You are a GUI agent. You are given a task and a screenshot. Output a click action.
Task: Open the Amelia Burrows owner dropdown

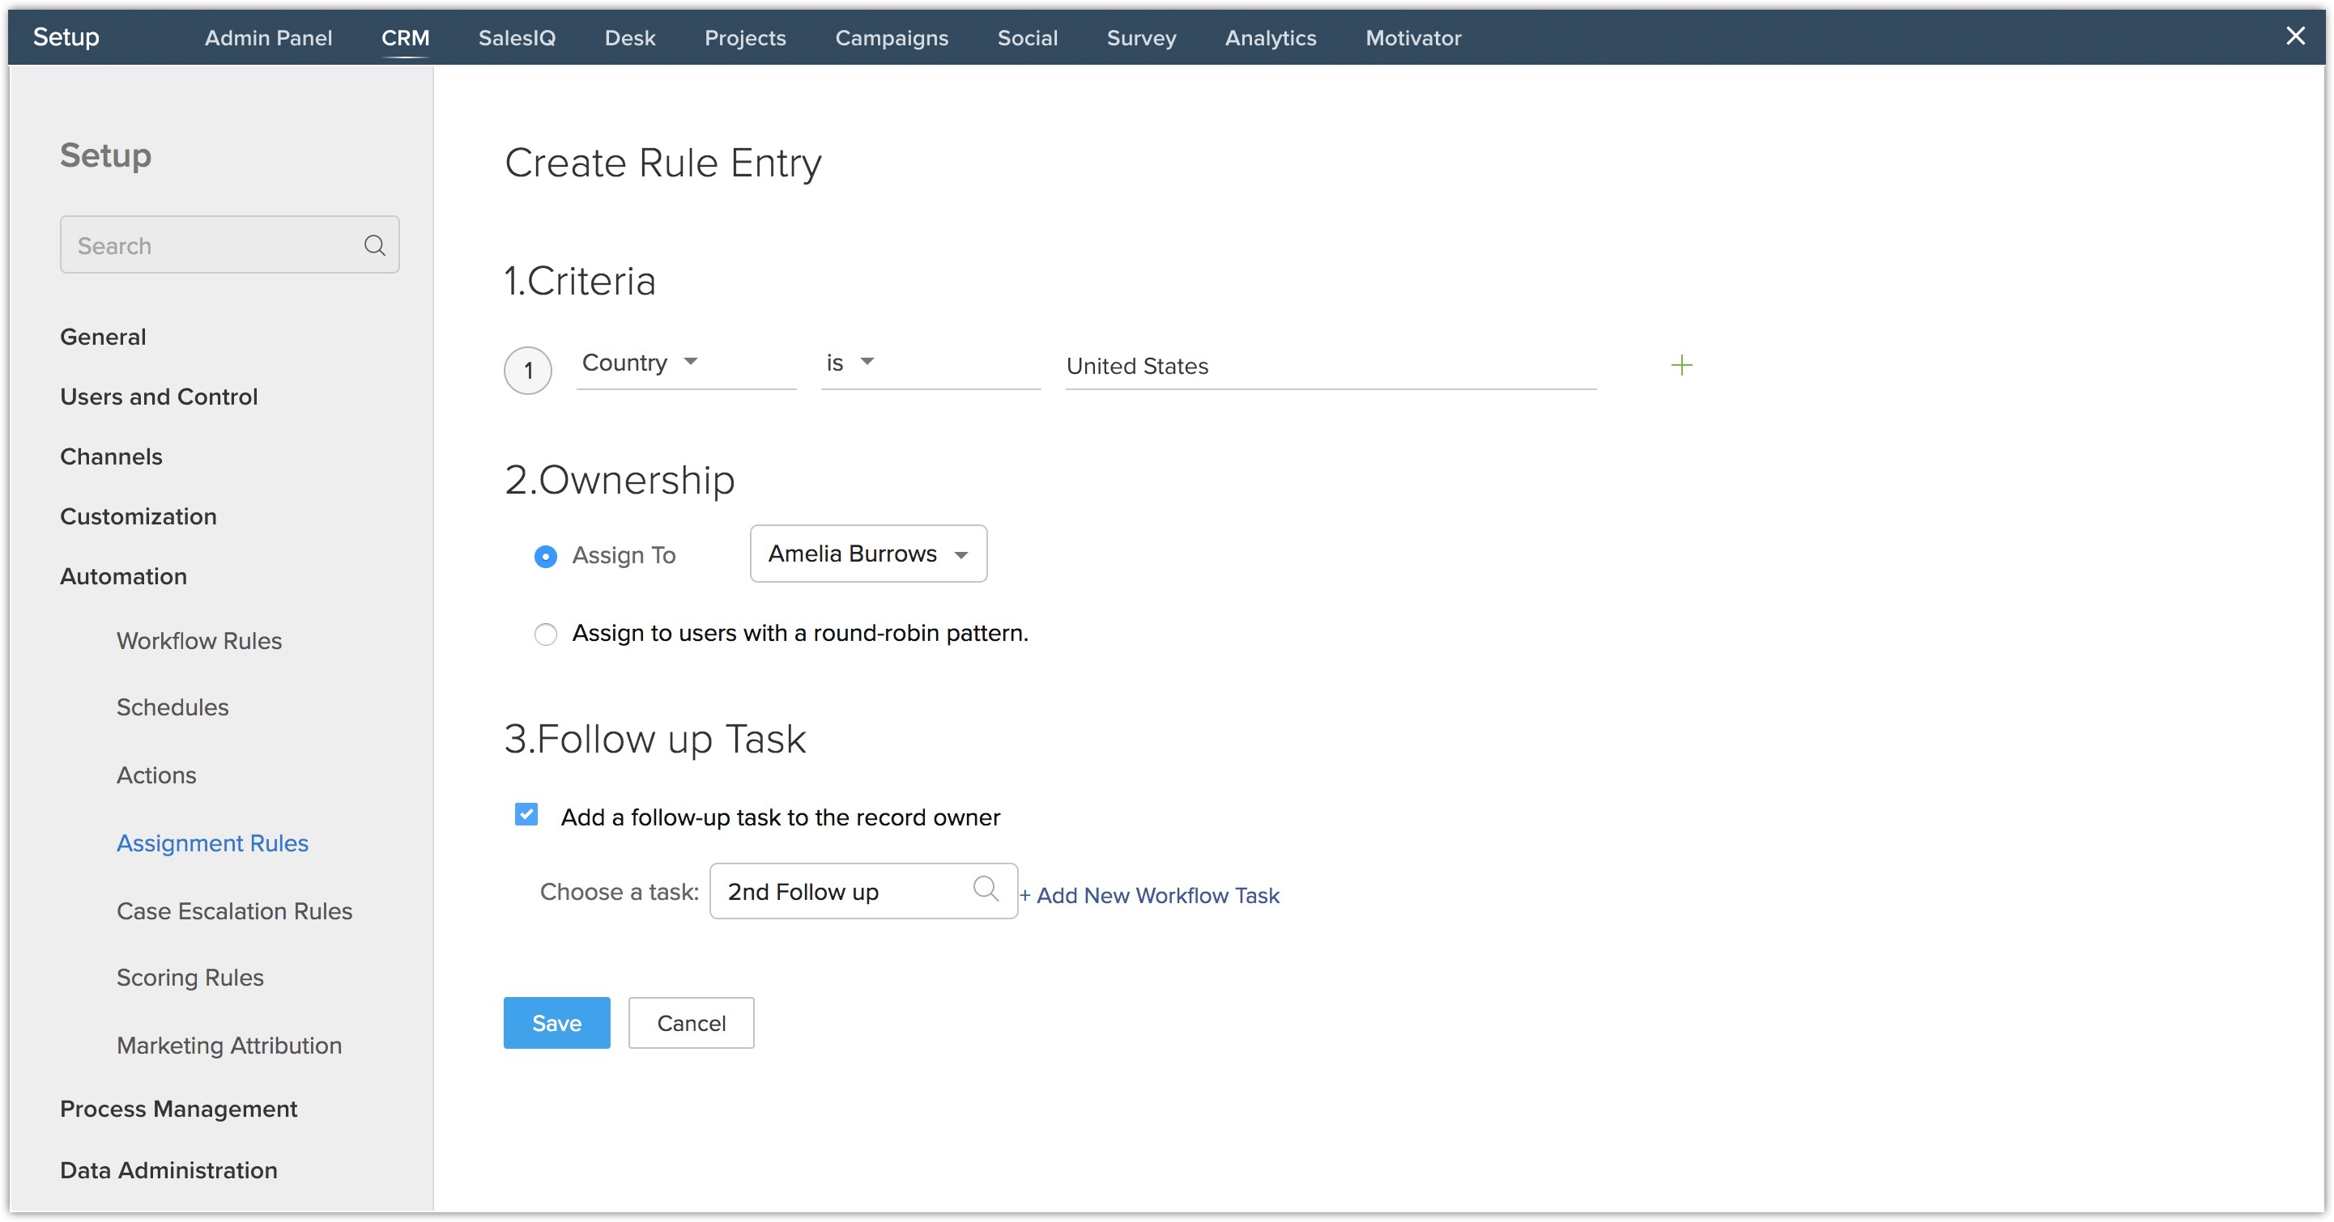click(868, 554)
